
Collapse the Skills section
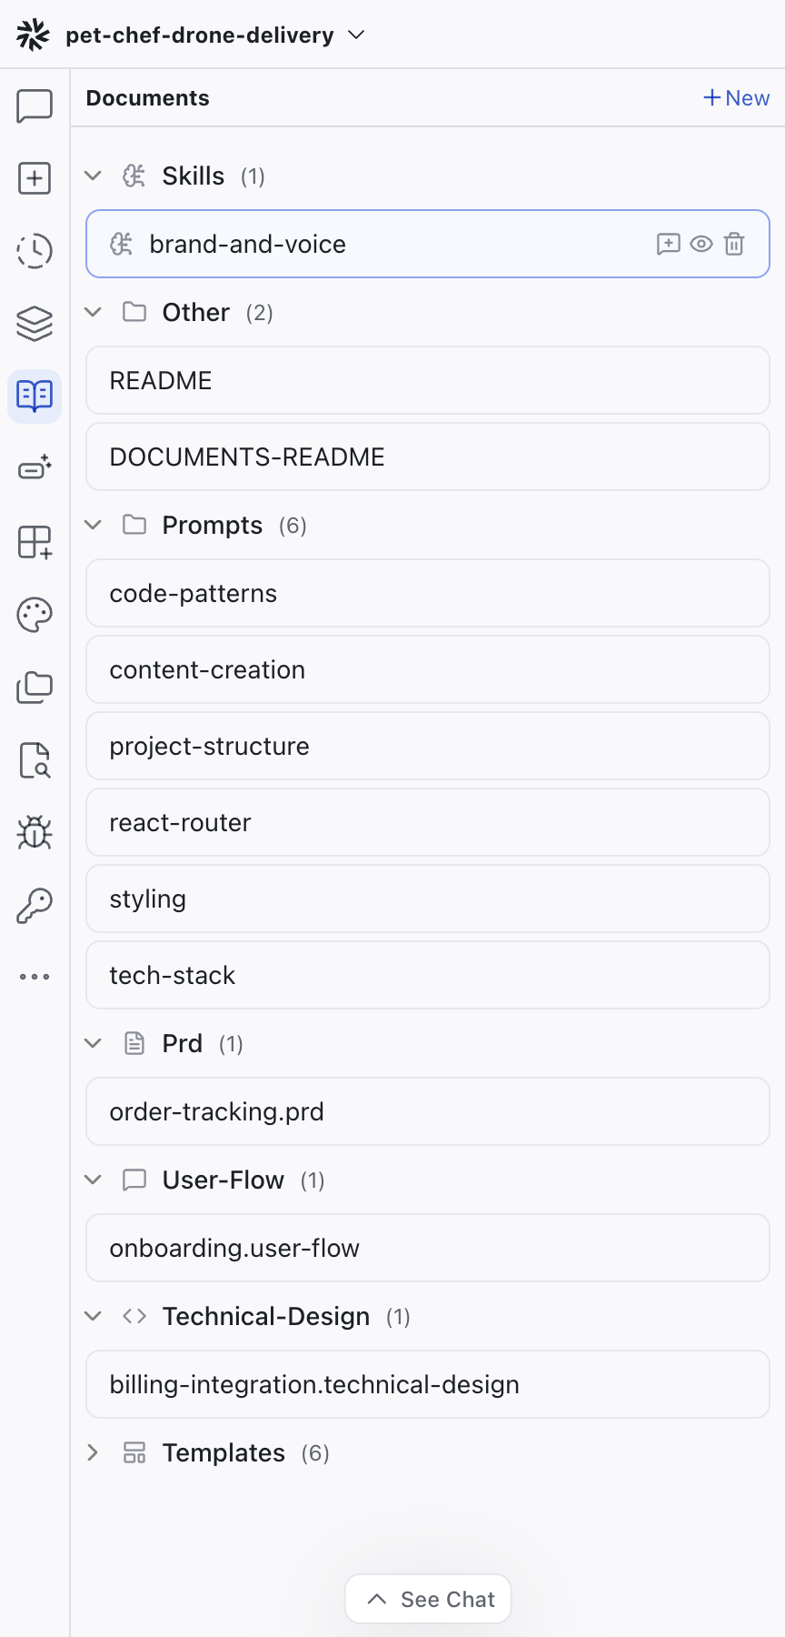(93, 176)
